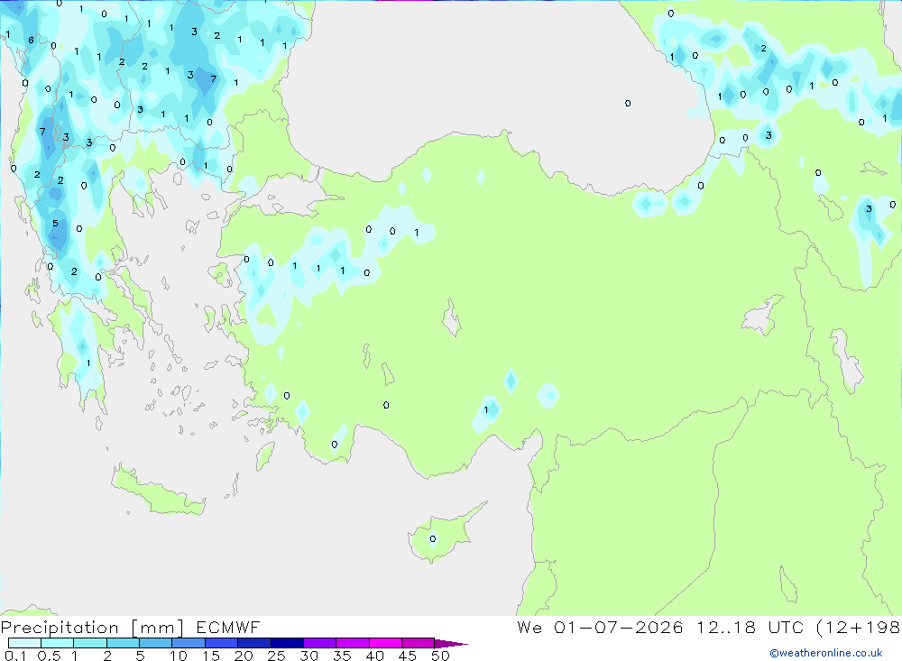Image resolution: width=902 pixels, height=661 pixels.
Task: Pick the 25–30 mm dark navy legend swatch
Action: click(287, 643)
